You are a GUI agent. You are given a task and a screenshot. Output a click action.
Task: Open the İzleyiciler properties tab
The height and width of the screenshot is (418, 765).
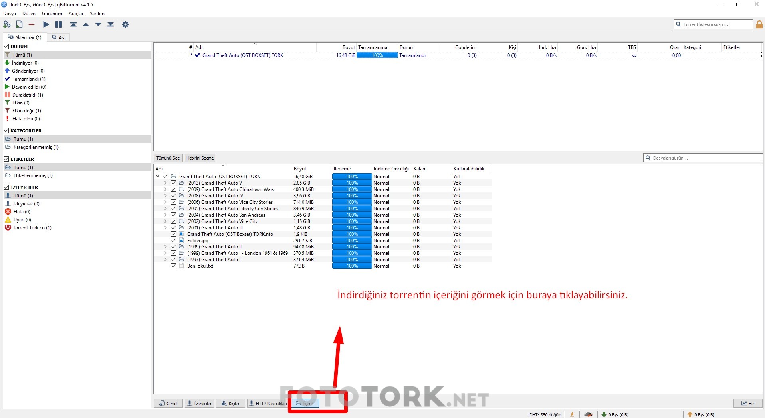199,404
